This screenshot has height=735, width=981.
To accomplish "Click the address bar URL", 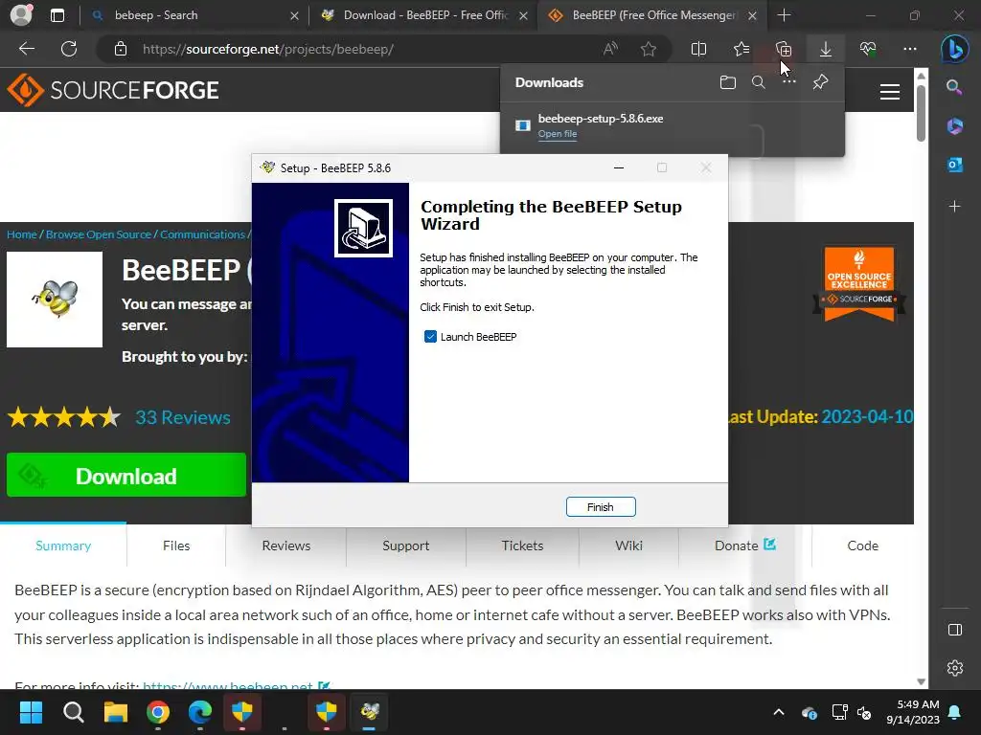I will 268,49.
